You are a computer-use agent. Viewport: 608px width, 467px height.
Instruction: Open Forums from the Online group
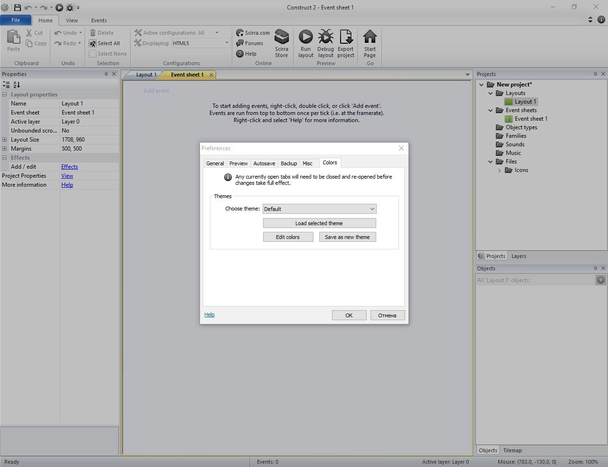click(249, 43)
